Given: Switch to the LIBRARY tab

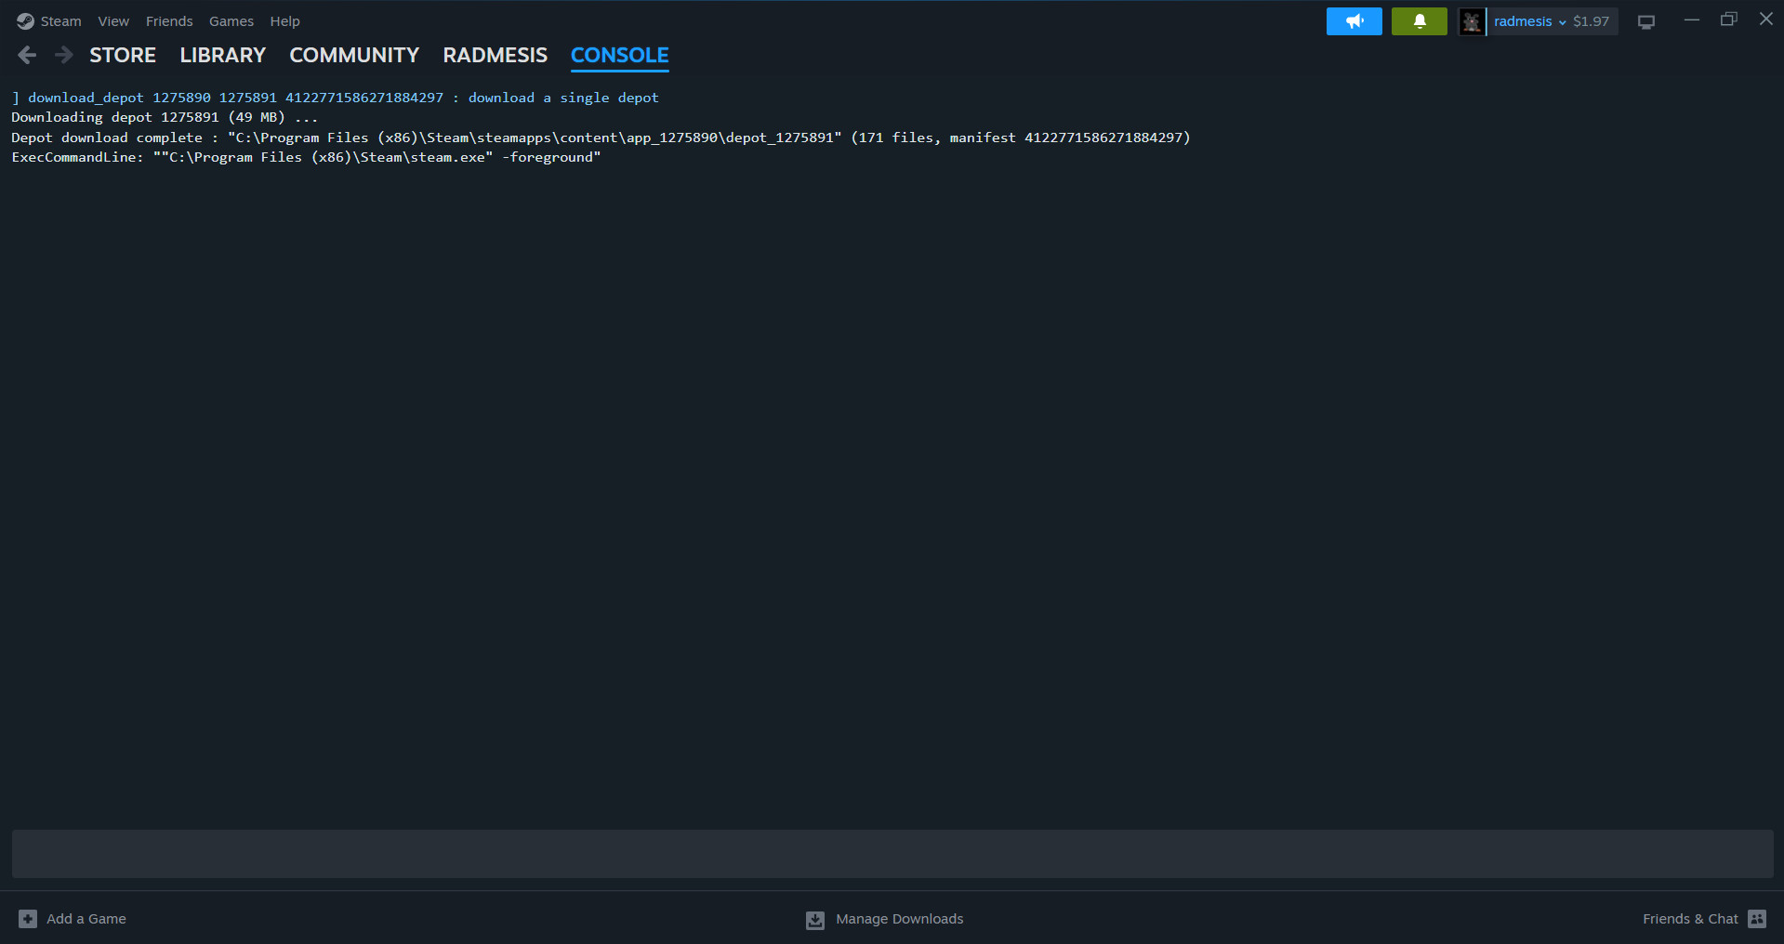Looking at the screenshot, I should click(222, 56).
